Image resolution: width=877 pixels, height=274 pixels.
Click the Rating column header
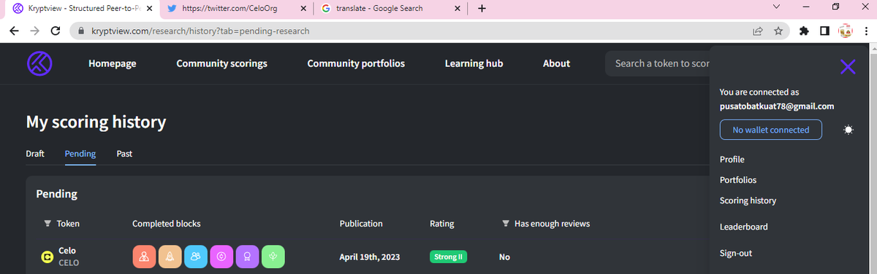coord(442,224)
